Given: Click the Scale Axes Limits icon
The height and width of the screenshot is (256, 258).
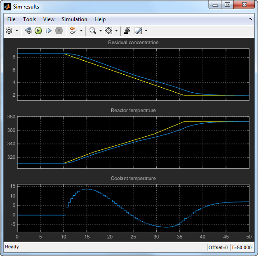Looking at the screenshot, I should [109, 31].
